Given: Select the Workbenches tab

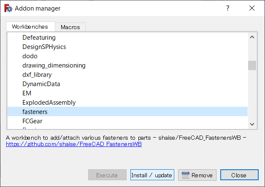Looking at the screenshot, I should (x=30, y=27).
